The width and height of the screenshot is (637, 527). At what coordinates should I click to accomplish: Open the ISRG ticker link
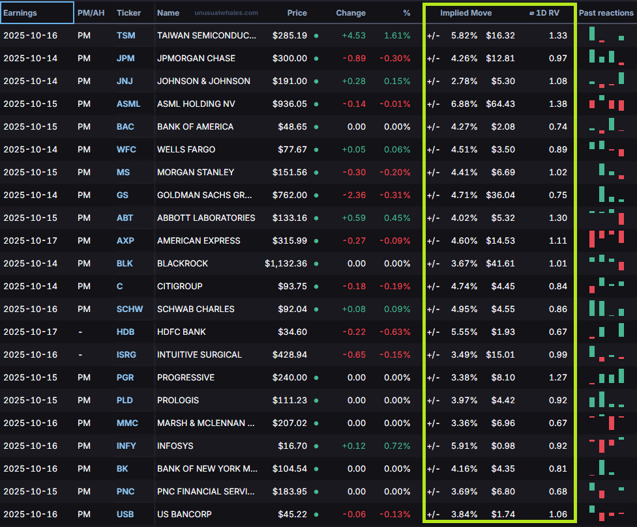pos(126,354)
